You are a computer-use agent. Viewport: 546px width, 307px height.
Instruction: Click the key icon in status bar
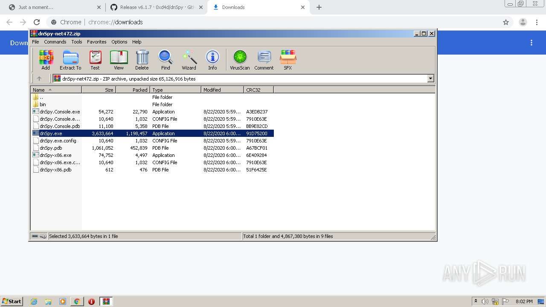click(43, 236)
